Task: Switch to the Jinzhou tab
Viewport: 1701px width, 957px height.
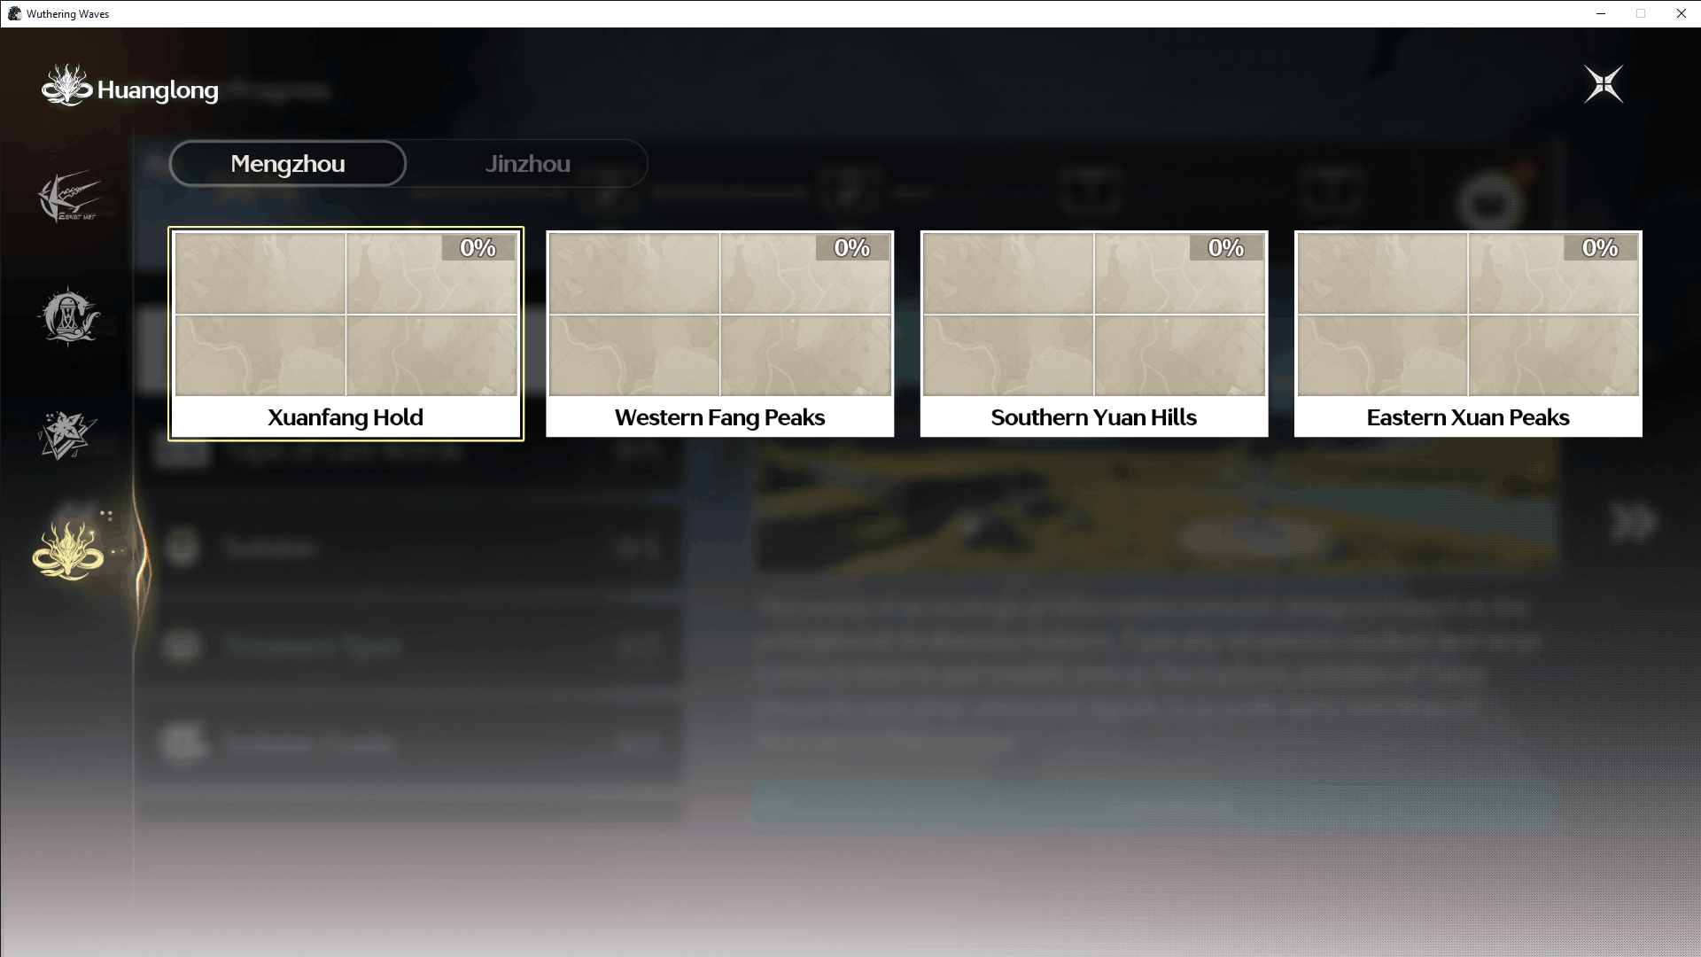Action: click(528, 164)
